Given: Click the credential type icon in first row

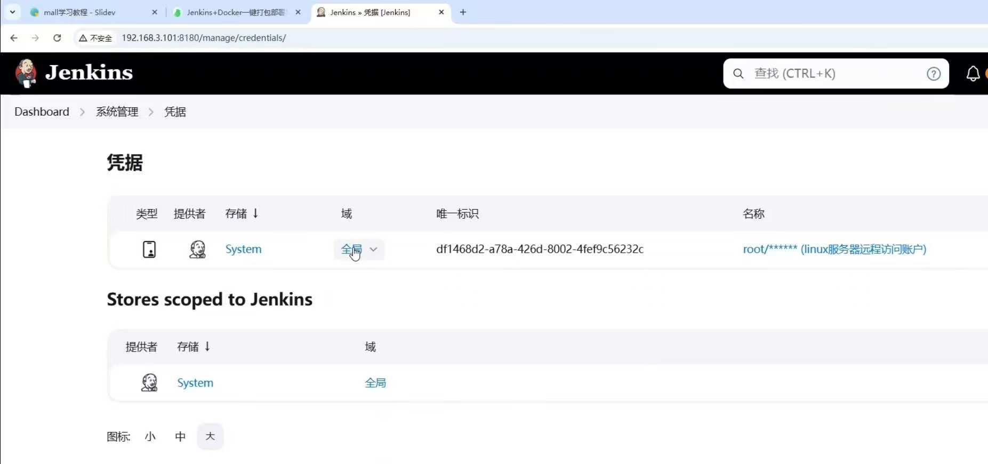Looking at the screenshot, I should point(149,249).
